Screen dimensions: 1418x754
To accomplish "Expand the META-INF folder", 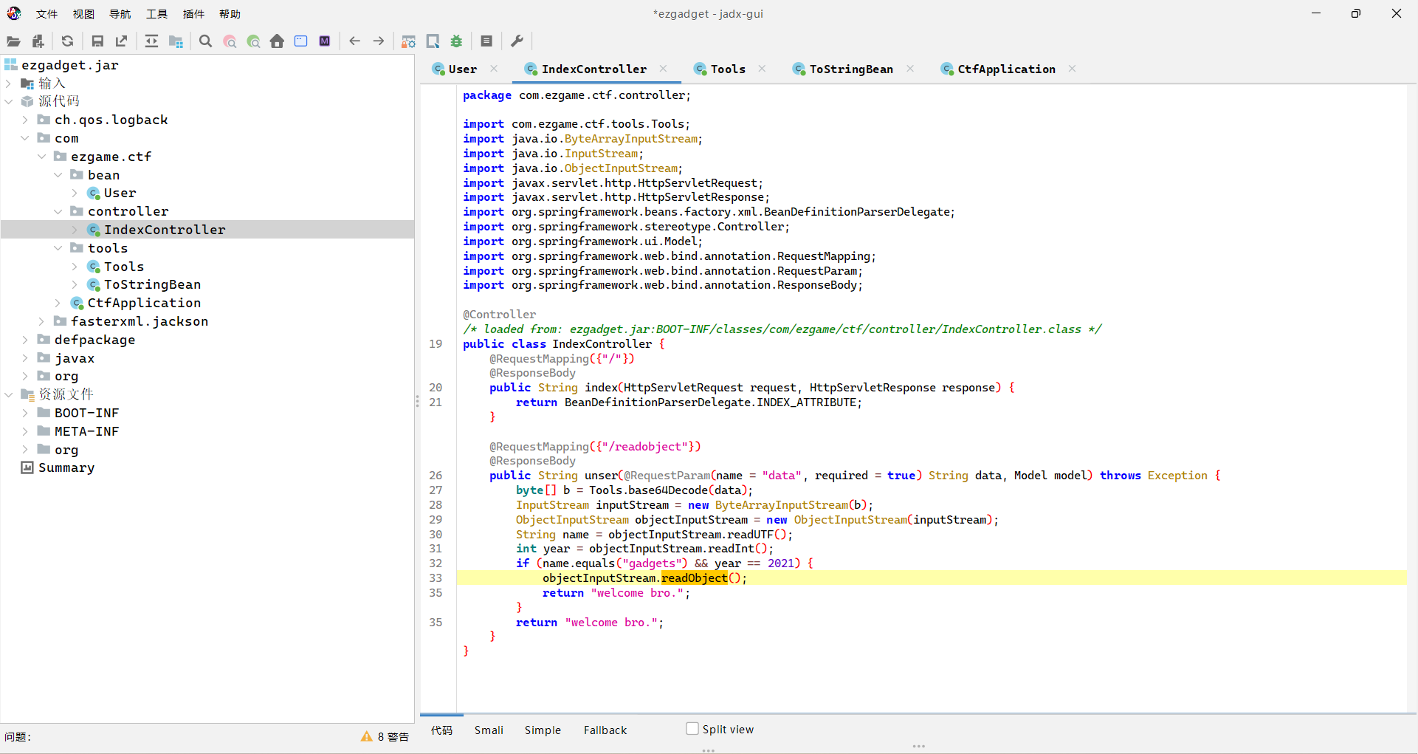I will coord(25,431).
